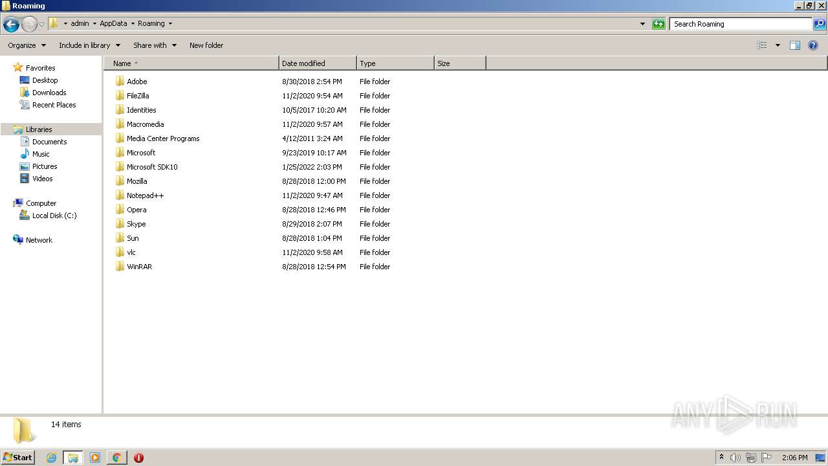Open Downloads in Favorites

[x=49, y=93]
